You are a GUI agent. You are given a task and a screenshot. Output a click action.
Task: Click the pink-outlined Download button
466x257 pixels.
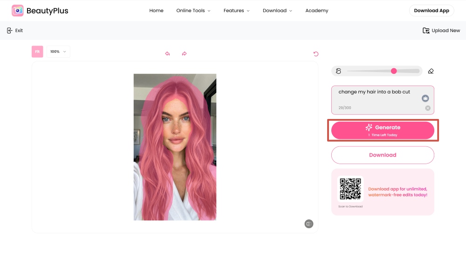click(x=383, y=155)
